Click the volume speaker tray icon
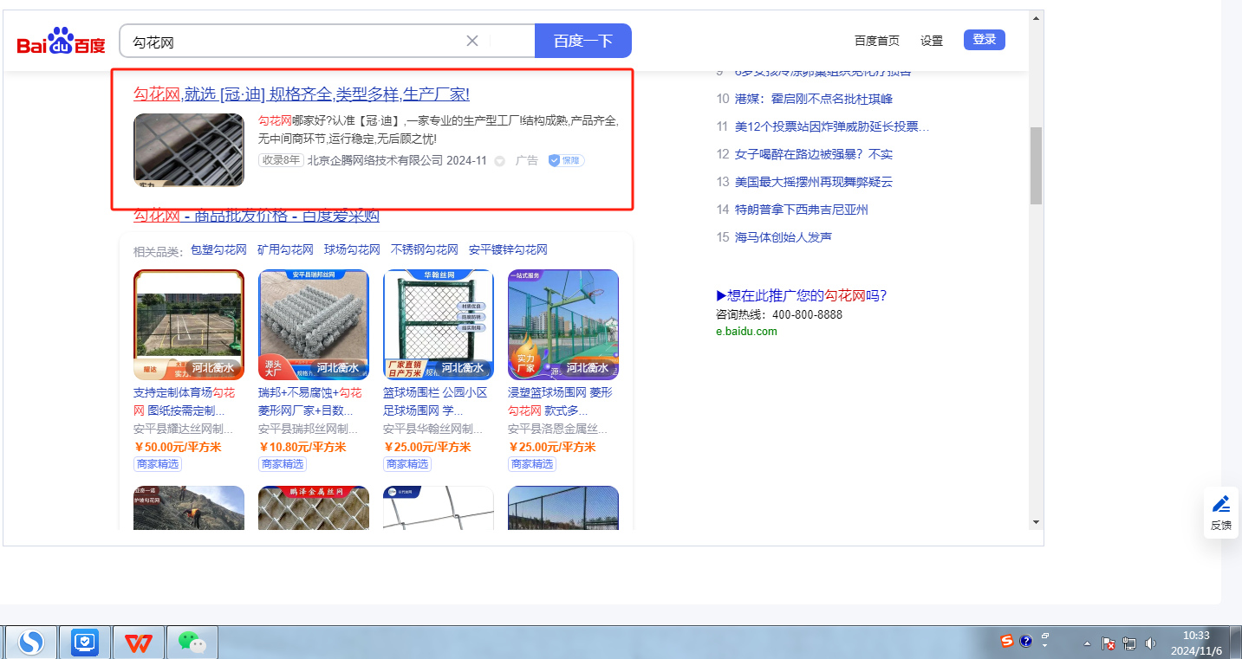Image resolution: width=1242 pixels, height=659 pixels. [x=1151, y=643]
